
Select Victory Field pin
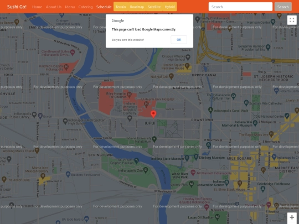click(x=191, y=184)
